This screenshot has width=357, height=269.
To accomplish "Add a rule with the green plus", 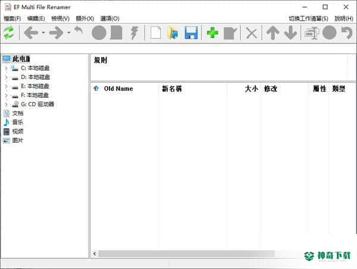I will click(212, 33).
